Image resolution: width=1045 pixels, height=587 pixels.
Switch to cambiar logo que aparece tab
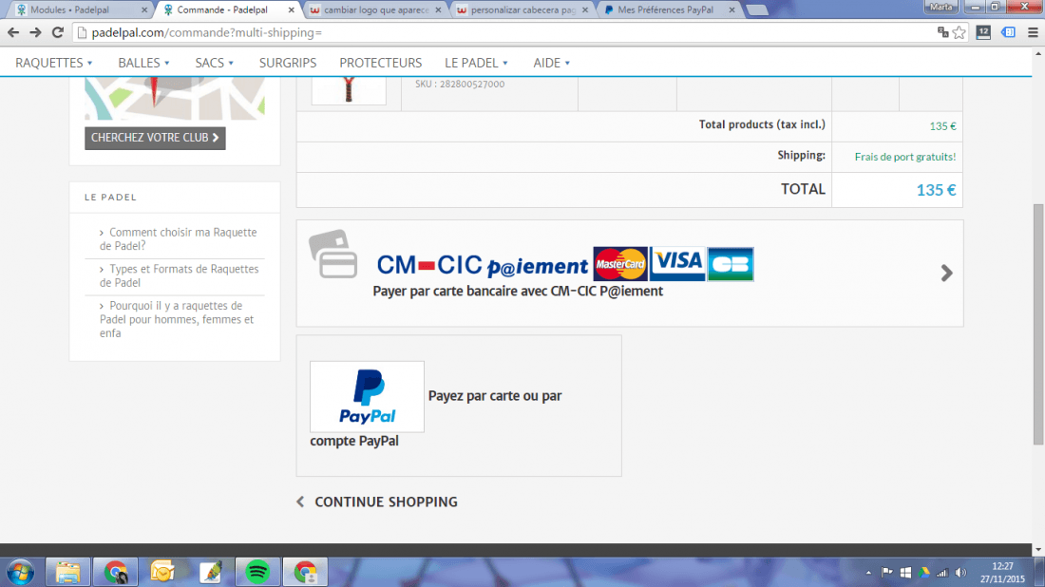click(375, 10)
